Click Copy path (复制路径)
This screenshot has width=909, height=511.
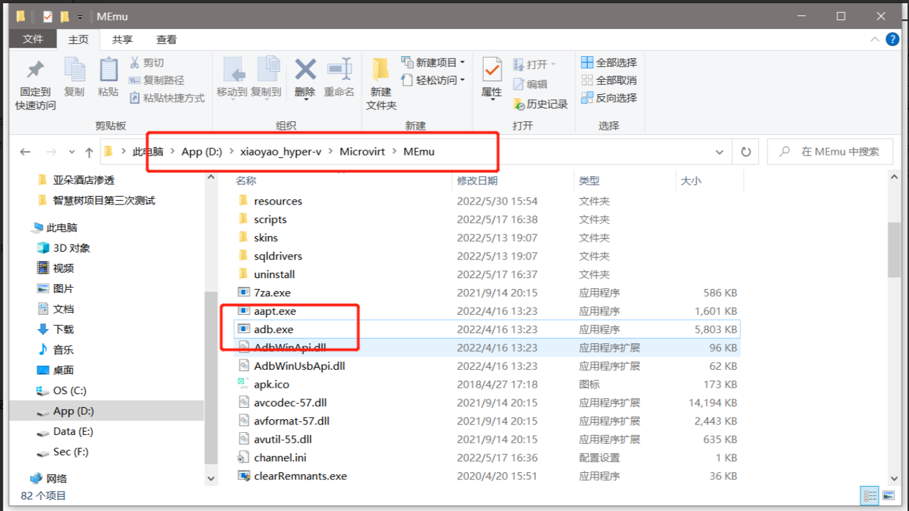(156, 81)
